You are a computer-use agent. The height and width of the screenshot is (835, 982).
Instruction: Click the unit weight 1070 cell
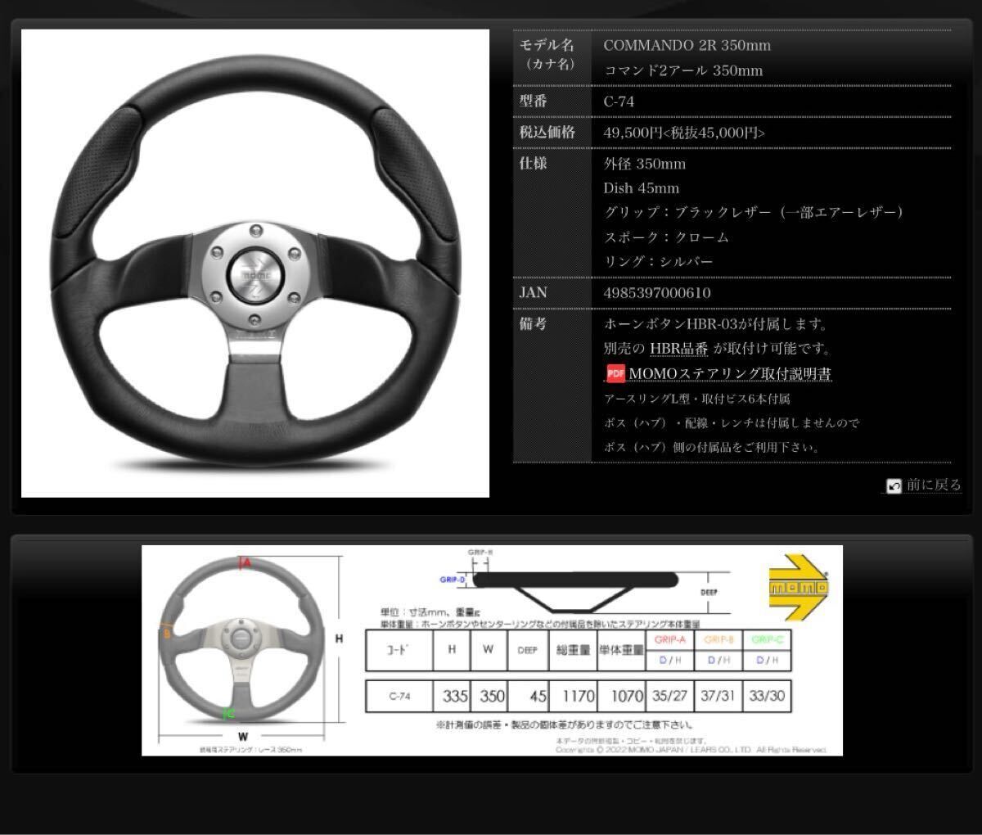pos(621,696)
